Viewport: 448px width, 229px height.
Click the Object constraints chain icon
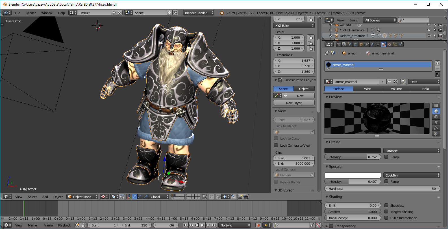coord(367,44)
